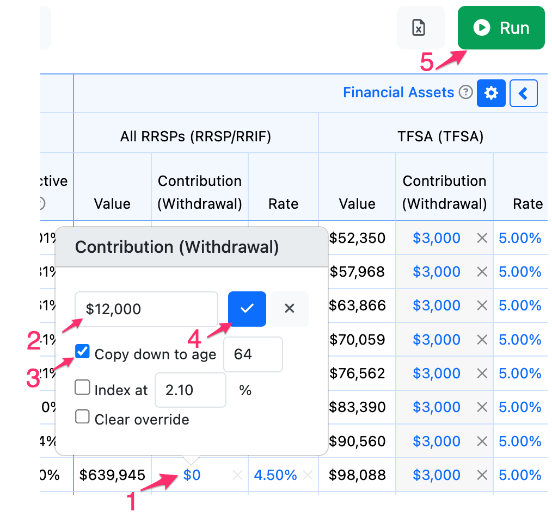The height and width of the screenshot is (524, 552).
Task: Click the TFSA (TFSA) column header
Action: [x=440, y=136]
